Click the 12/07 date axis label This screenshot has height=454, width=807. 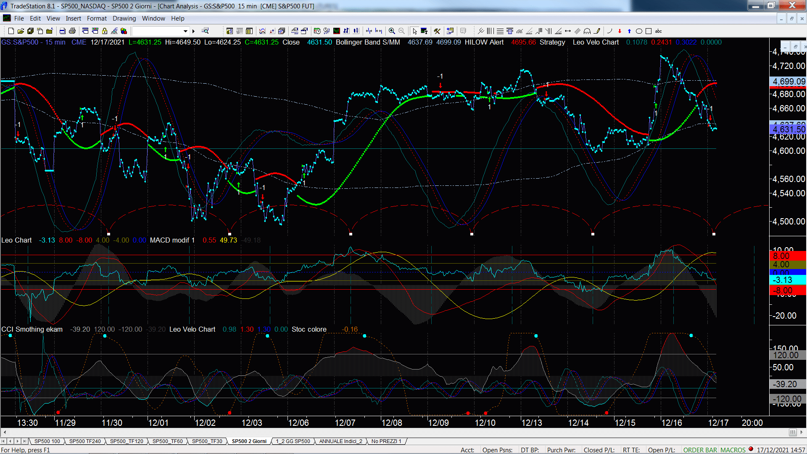click(x=345, y=423)
